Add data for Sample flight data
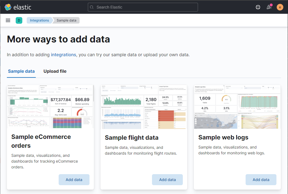The width and height of the screenshot is (288, 194). coord(167,179)
